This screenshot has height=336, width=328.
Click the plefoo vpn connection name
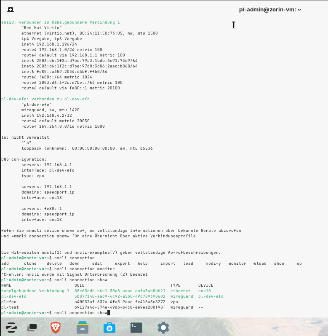pos(9,302)
